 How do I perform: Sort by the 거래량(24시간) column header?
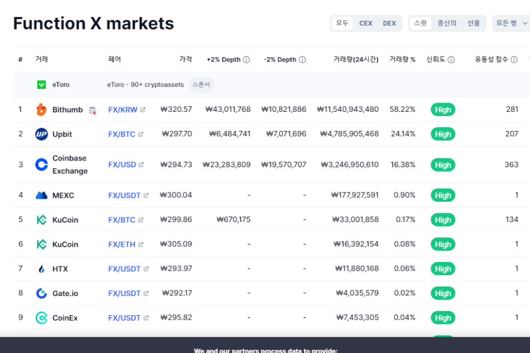click(x=356, y=59)
